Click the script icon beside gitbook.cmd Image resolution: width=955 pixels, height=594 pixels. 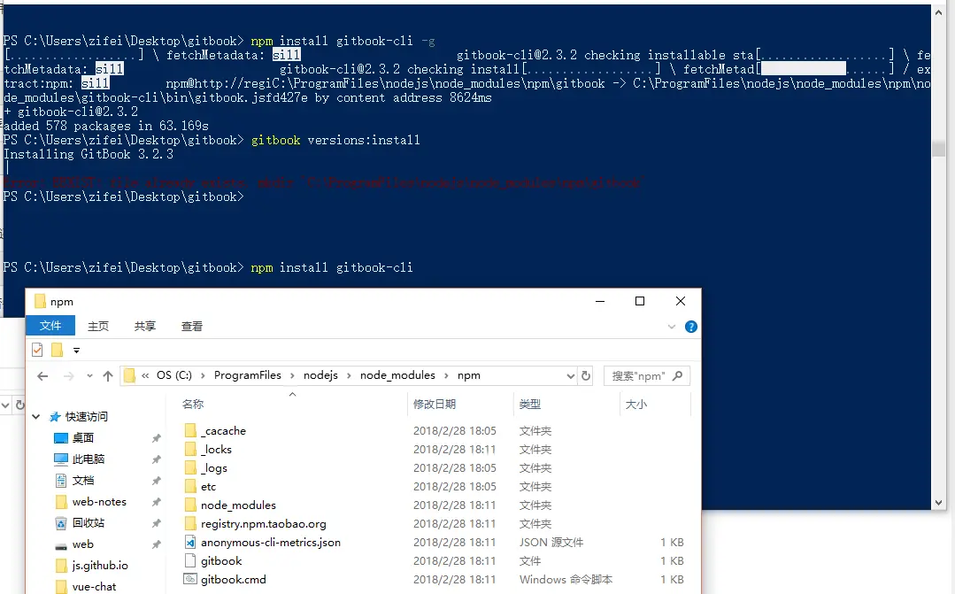190,579
